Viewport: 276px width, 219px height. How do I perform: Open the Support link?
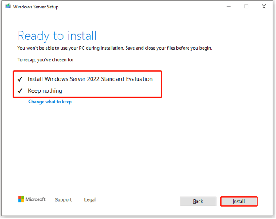tap(63, 200)
